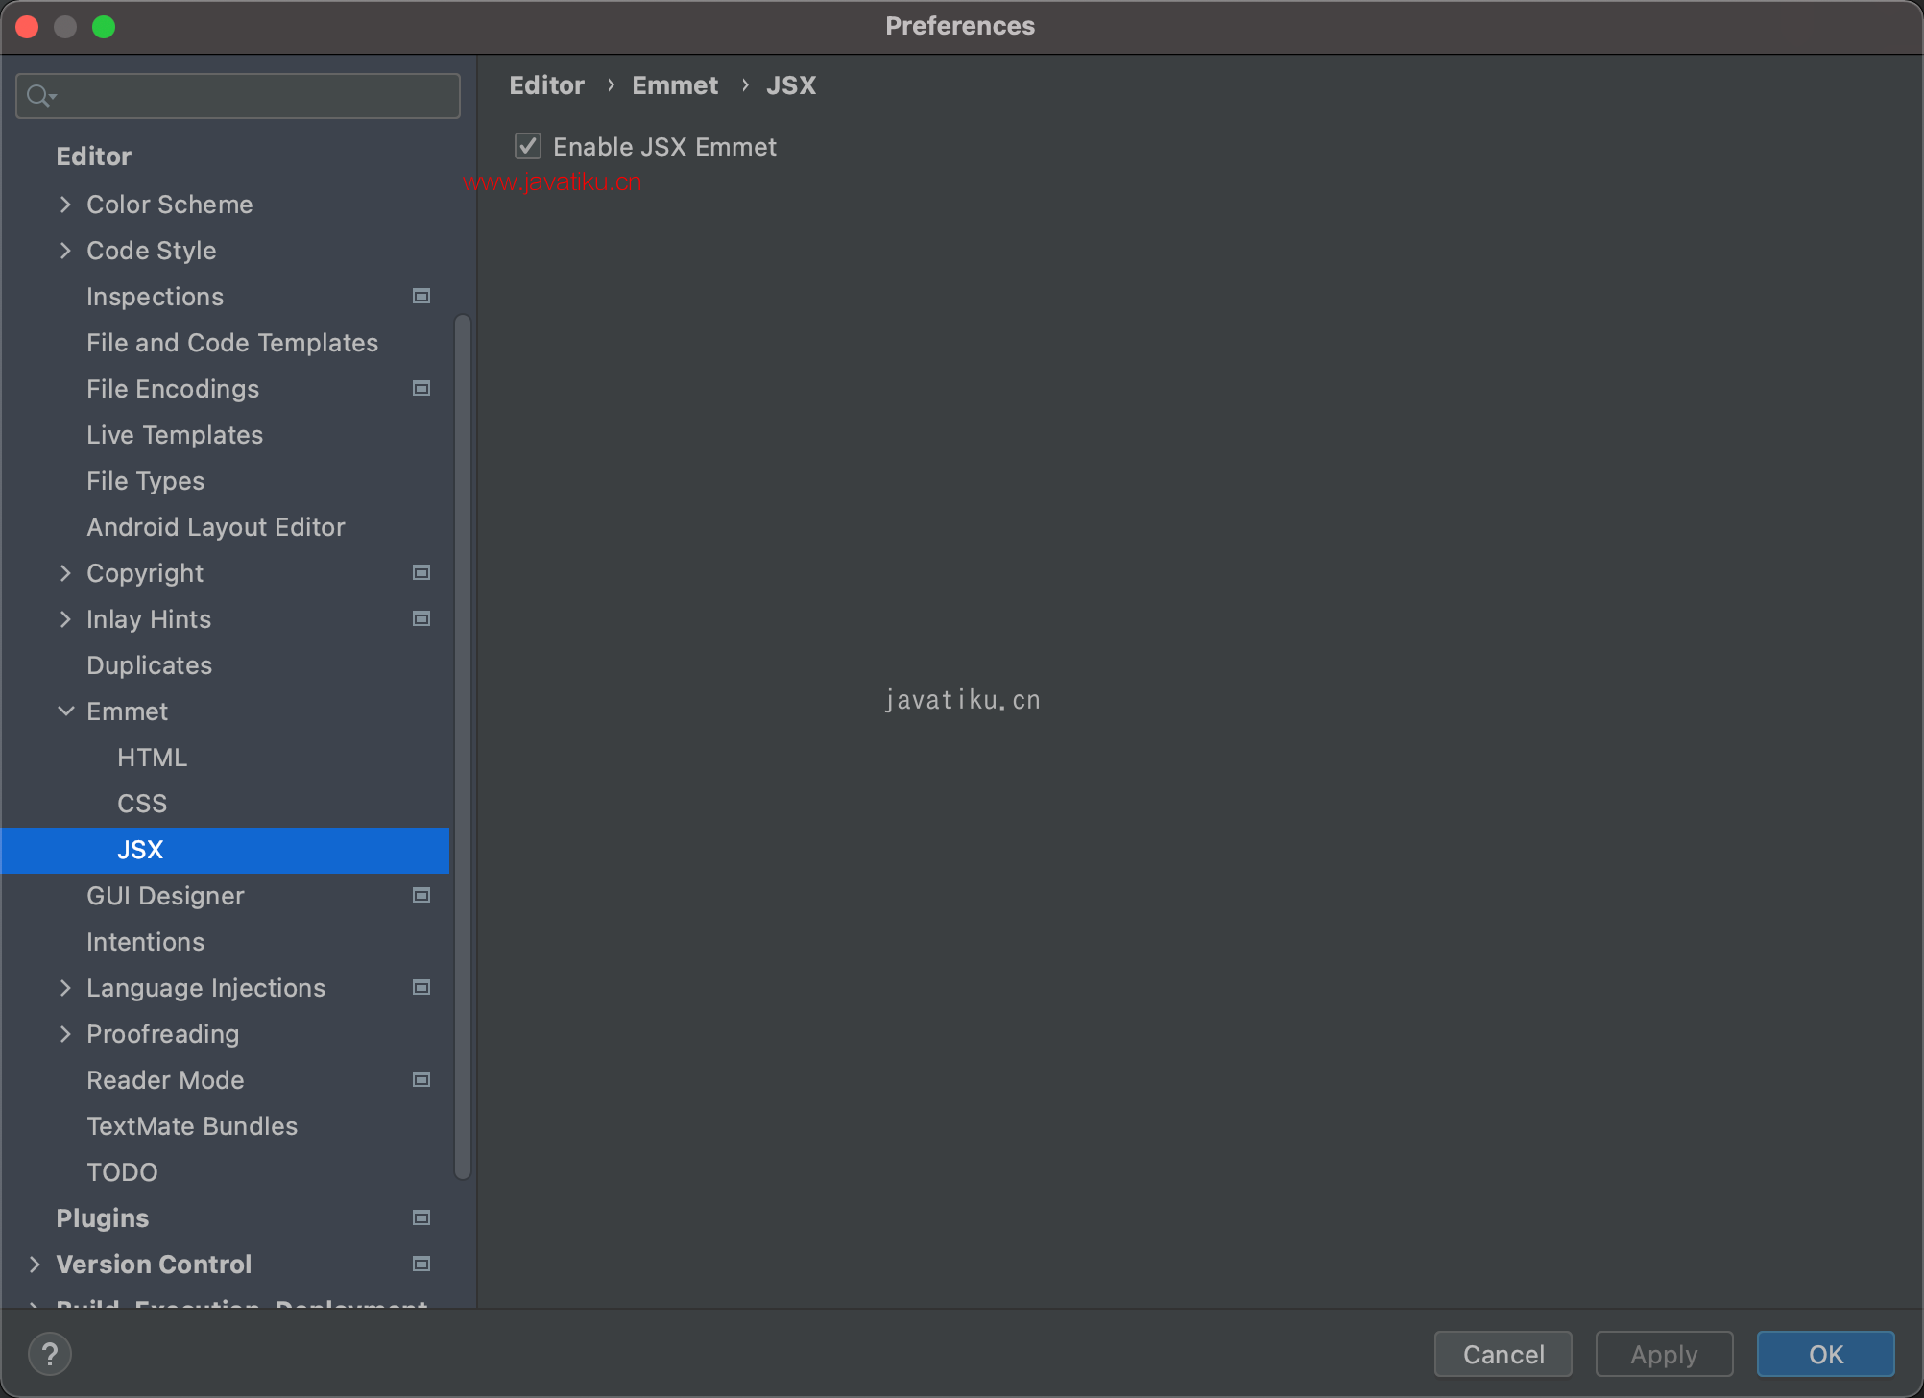Image resolution: width=1924 pixels, height=1398 pixels.
Task: Click project-level icon beside Copyright
Action: 421,573
